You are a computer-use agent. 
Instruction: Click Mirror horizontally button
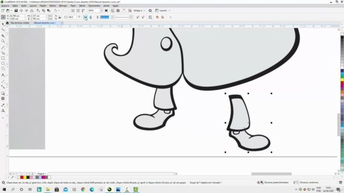(85, 17)
